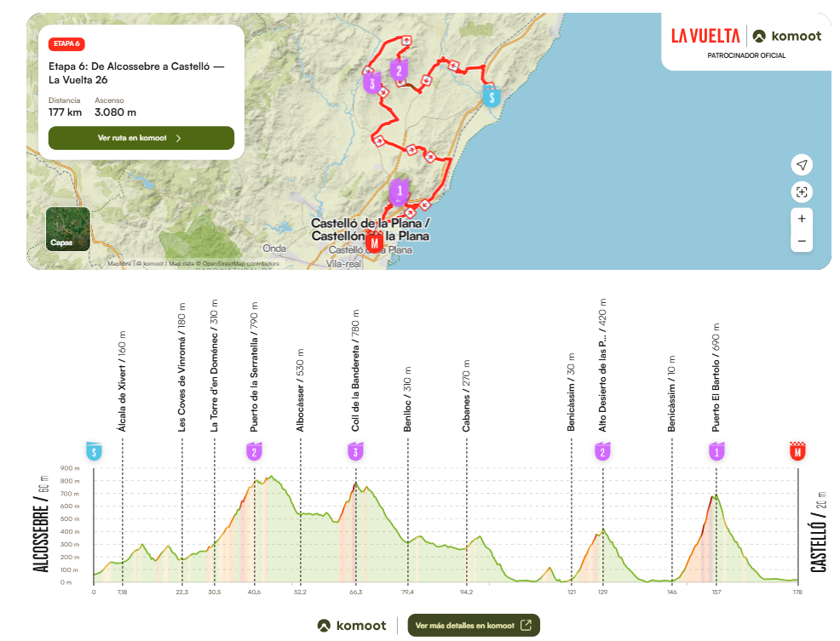Select purple climb marker 1 on map
This screenshot has height=641, width=840.
[399, 192]
